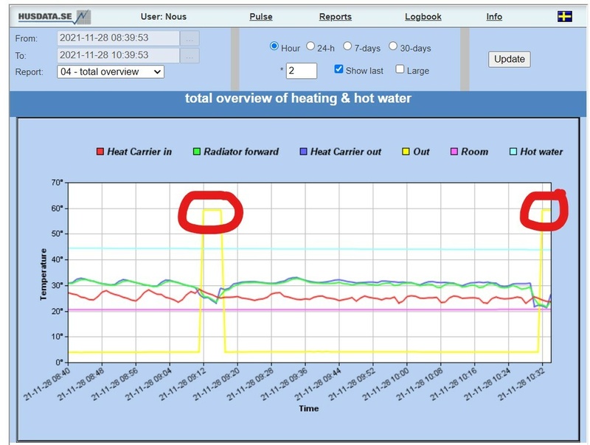
Task: Click the green Radiator forward swatch
Action: [x=197, y=152]
